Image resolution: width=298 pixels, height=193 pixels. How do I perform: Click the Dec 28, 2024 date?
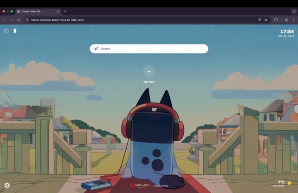(x=286, y=36)
